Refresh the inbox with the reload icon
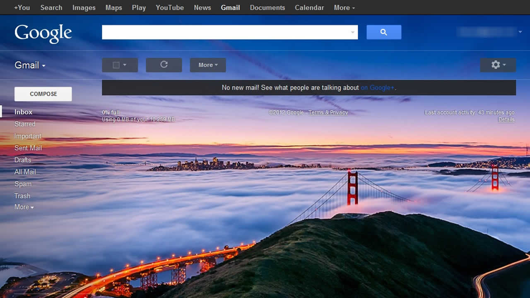Viewport: 530px width, 298px height. click(x=164, y=65)
